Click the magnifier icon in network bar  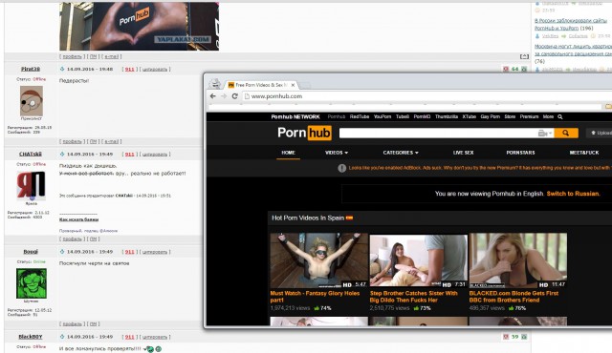point(560,116)
